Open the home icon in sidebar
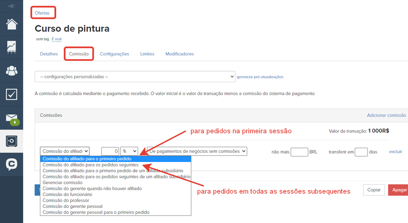This screenshot has height=223, width=408. tap(12, 24)
